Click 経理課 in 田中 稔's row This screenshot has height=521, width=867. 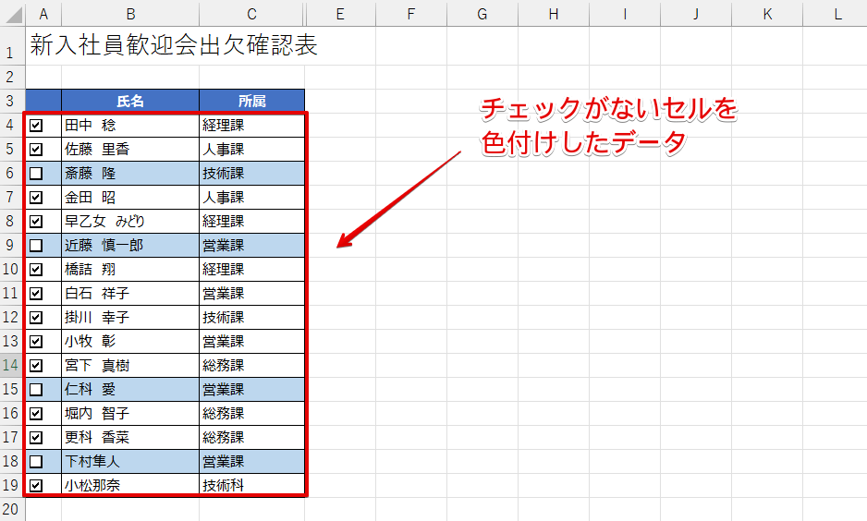(251, 126)
